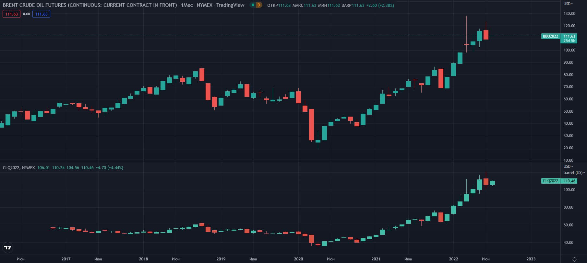587x263 pixels.
Task: Click the 2018 label on the time axis
Action: (143, 259)
